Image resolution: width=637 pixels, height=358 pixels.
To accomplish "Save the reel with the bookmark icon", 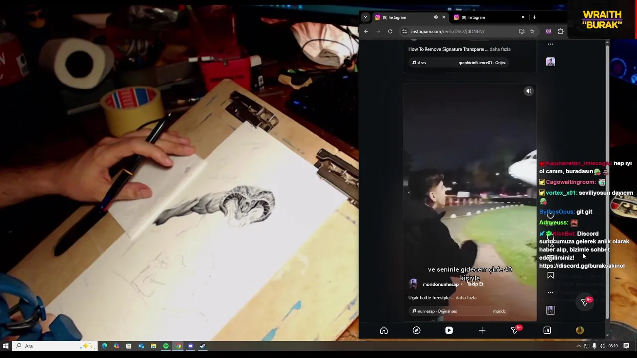I will pos(550,275).
